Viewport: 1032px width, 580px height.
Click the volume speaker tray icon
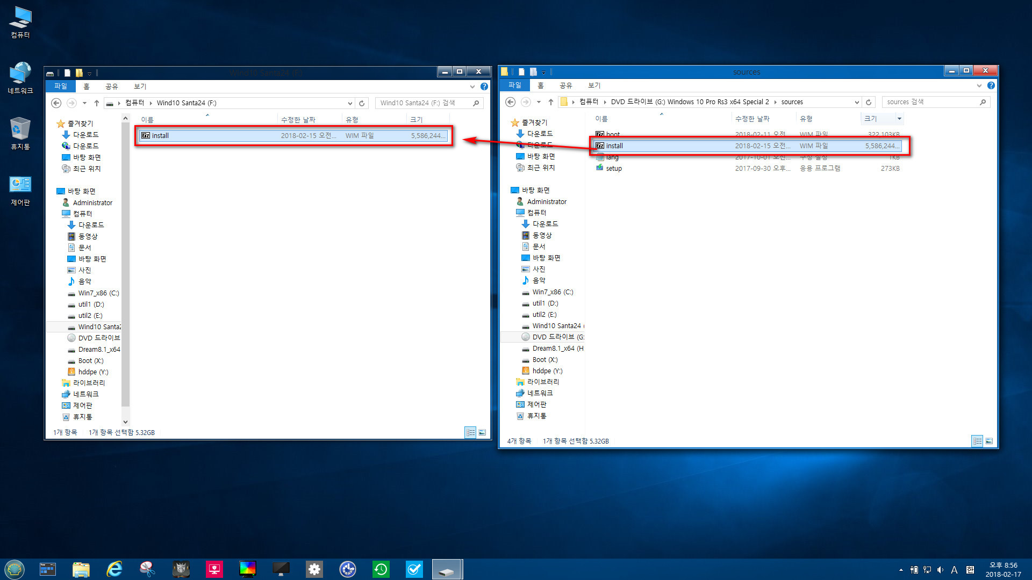[940, 570]
